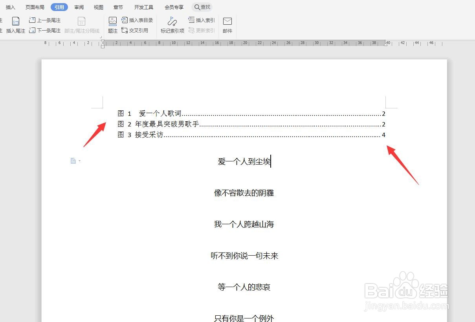
Task: Click the line 我一个人跨越山海
Action: point(244,224)
